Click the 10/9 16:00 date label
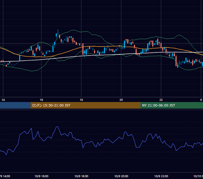 point(41,176)
